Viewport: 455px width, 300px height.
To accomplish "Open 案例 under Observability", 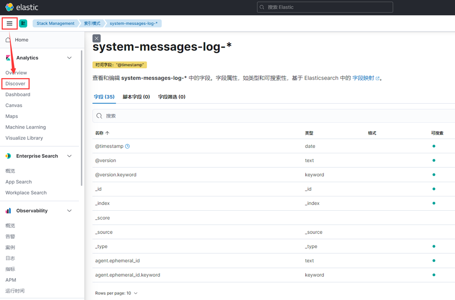I will 10,247.
